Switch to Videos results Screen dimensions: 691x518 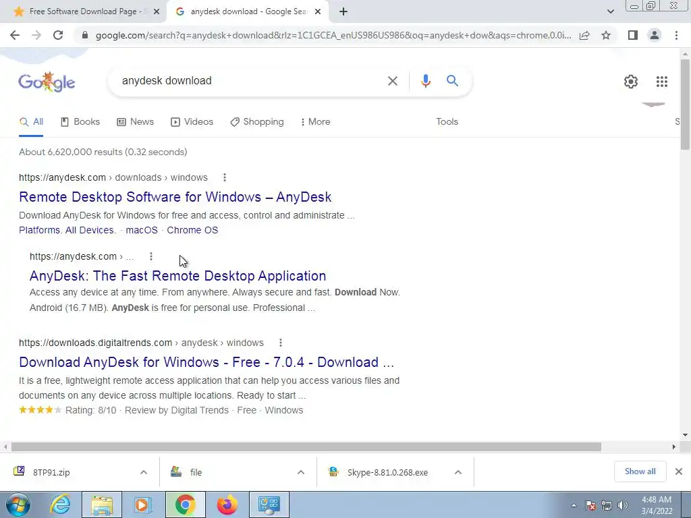192,122
